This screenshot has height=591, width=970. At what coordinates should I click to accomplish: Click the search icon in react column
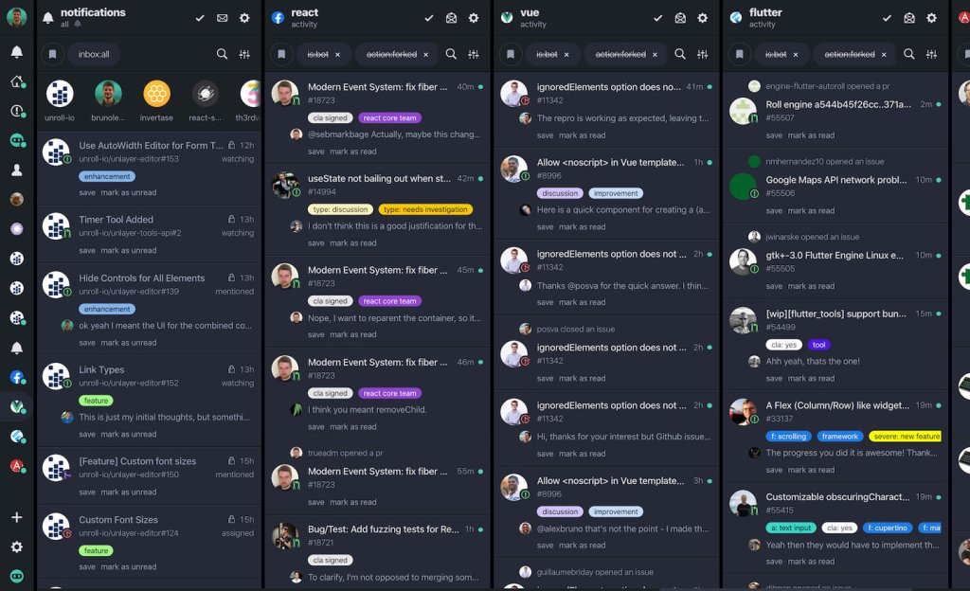451,54
